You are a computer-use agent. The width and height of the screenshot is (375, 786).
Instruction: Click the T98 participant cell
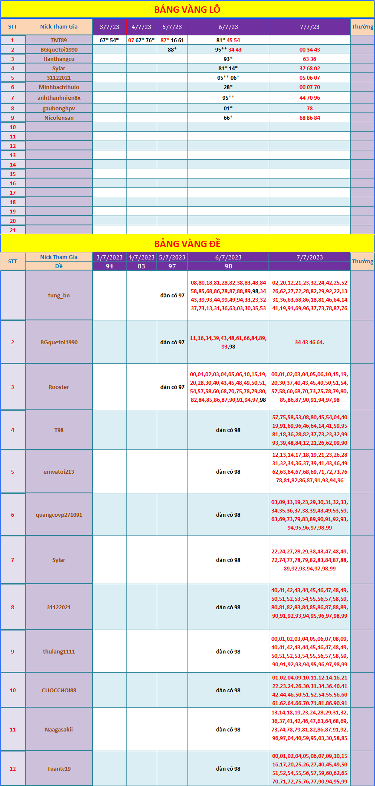click(59, 430)
